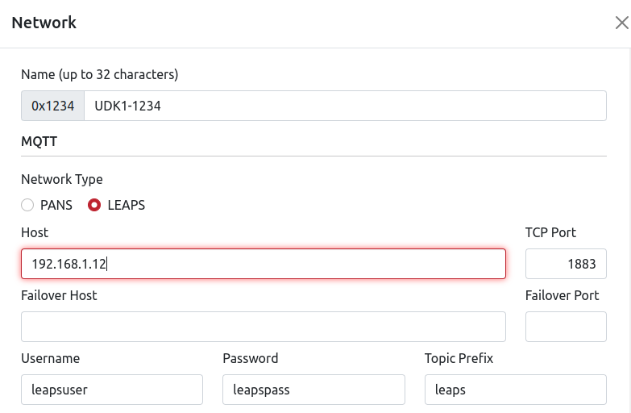Place cursor in the Host field showing 192.168.1.12
The height and width of the screenshot is (413, 631).
(264, 264)
